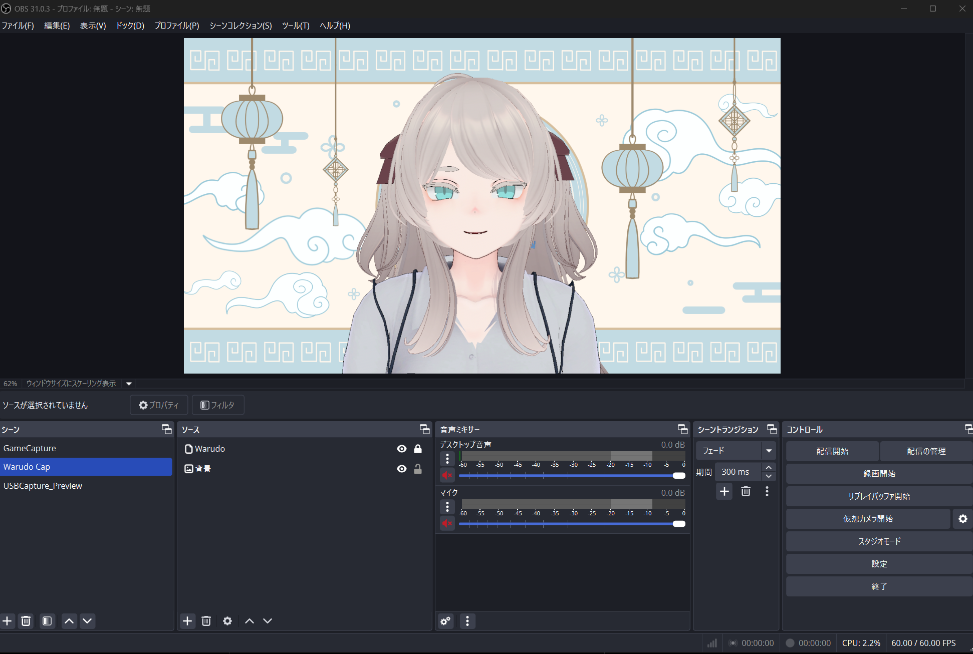The image size is (973, 654).
Task: Undock the Audio Mixer panel
Action: click(x=683, y=429)
